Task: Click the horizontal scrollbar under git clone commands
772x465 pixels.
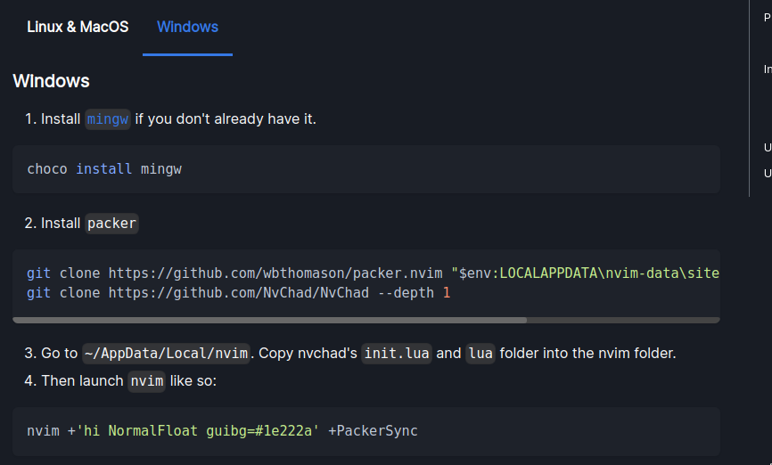Action: click(x=269, y=321)
